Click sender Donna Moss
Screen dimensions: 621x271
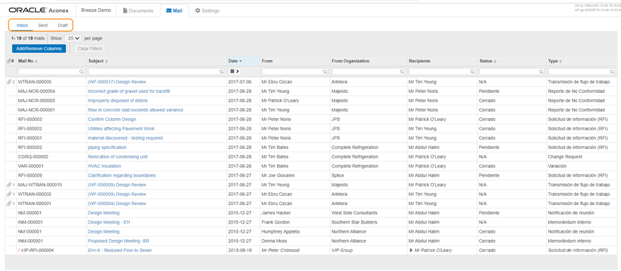pyautogui.click(x=274, y=241)
